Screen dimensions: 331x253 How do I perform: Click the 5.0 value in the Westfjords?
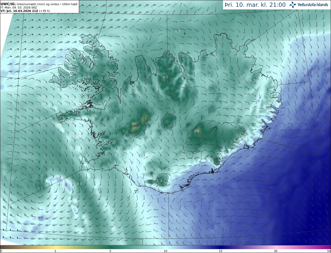(x=104, y=79)
